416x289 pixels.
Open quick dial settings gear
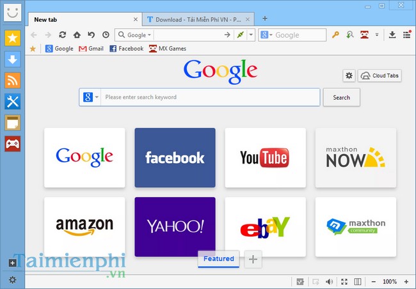(x=349, y=75)
